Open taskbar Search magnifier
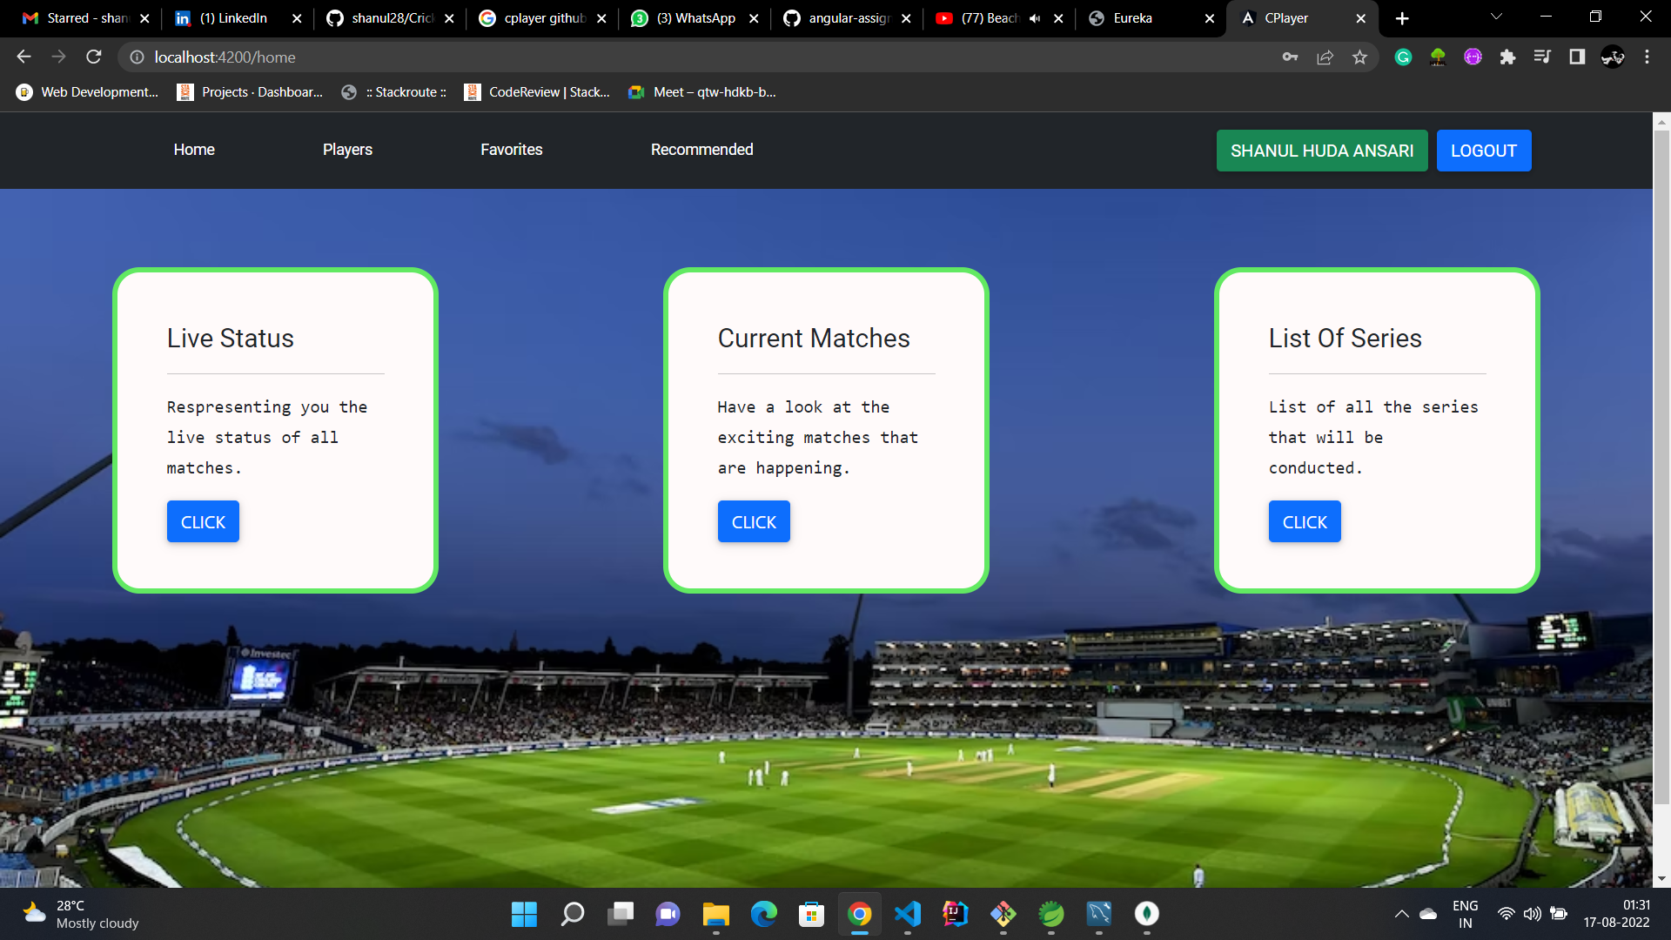The height and width of the screenshot is (940, 1671). tap(572, 914)
